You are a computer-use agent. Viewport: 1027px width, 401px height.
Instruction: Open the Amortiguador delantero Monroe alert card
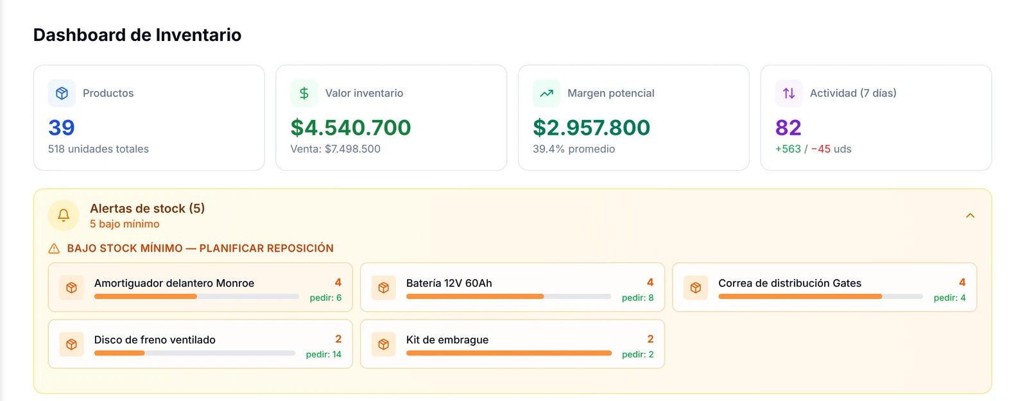(200, 287)
